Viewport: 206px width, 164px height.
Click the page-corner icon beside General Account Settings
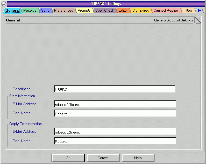(197, 20)
